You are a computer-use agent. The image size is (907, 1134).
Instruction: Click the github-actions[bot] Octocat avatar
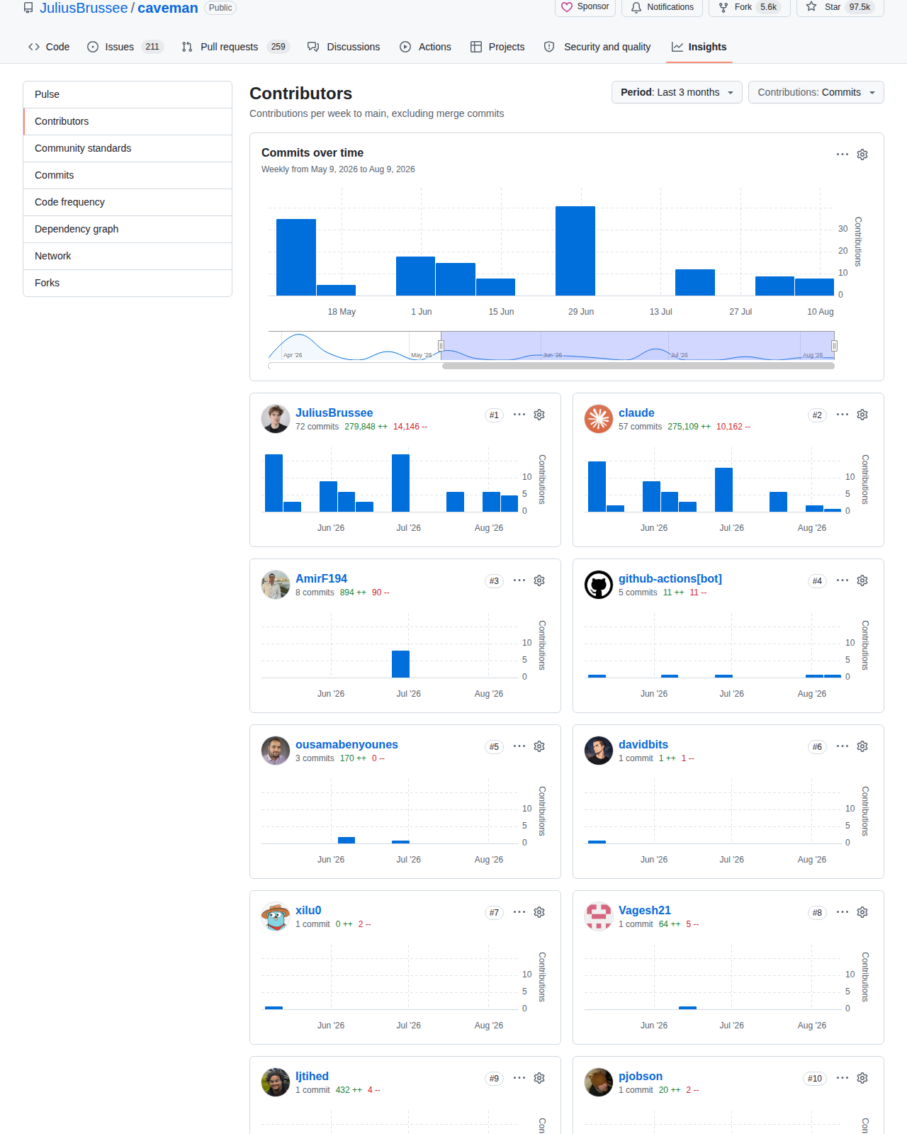click(x=599, y=585)
